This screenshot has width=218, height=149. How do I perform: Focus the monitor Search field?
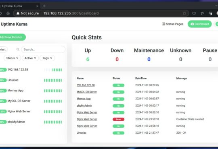pos(43,50)
